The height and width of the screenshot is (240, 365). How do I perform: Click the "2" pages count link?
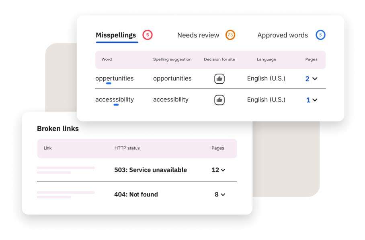coord(308,79)
